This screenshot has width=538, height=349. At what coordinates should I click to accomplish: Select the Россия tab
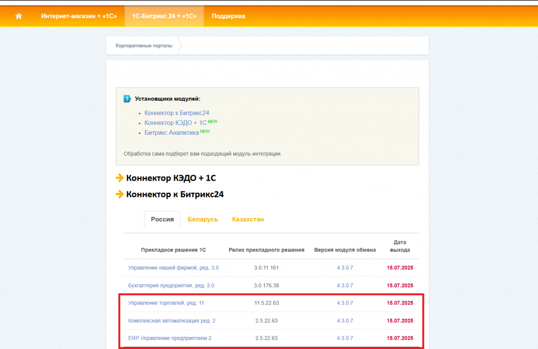click(162, 219)
